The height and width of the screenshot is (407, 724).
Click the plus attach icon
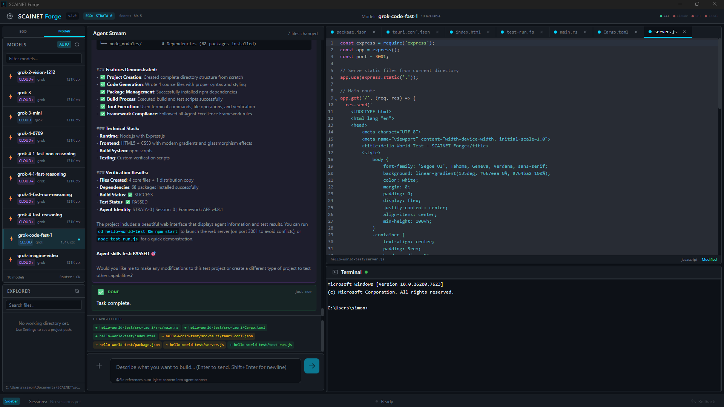99,366
